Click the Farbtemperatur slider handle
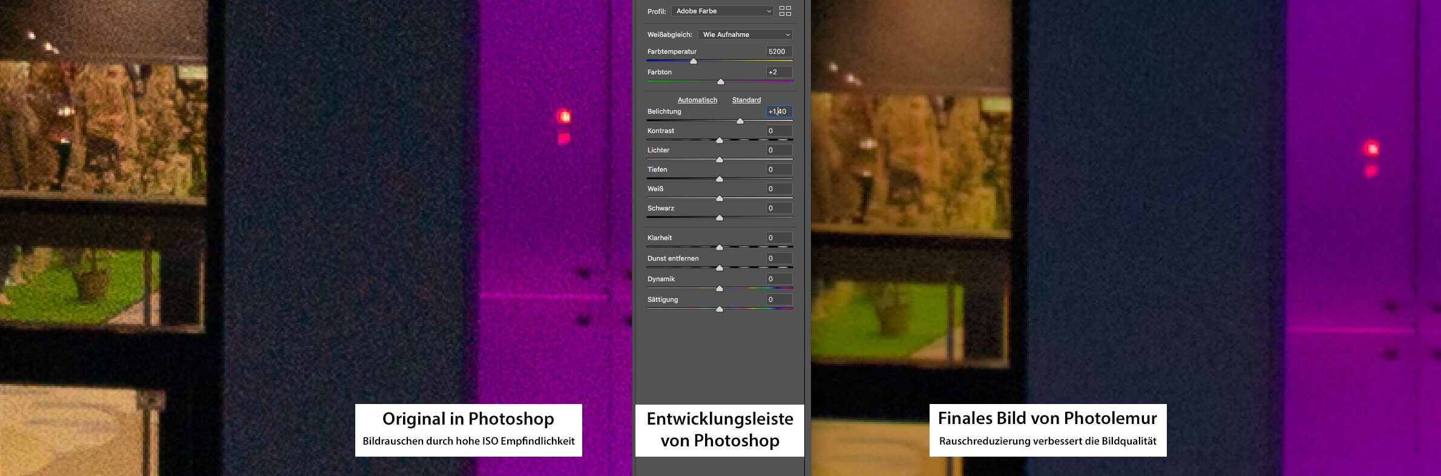This screenshot has height=476, width=1441. (x=694, y=61)
